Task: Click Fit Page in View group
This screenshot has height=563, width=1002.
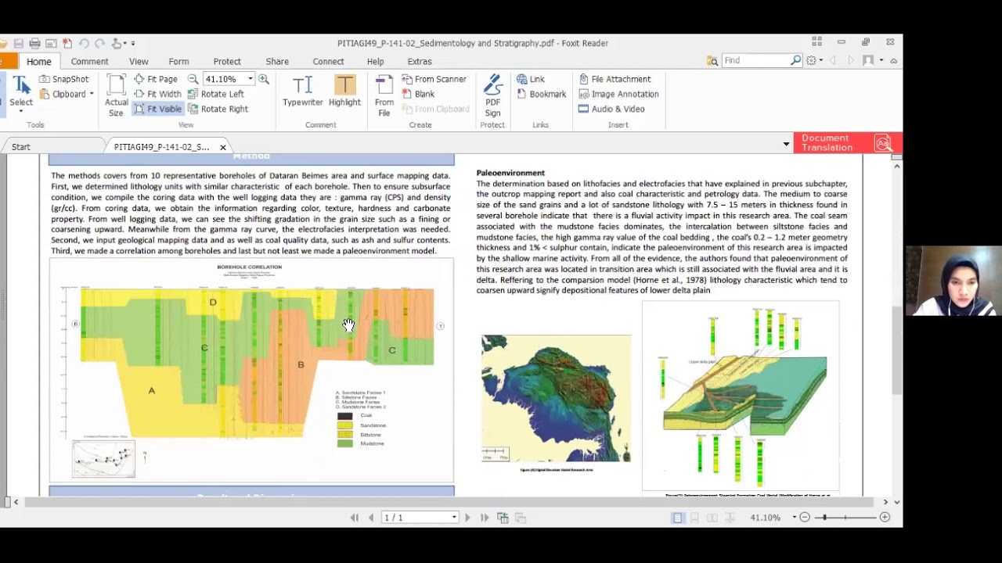Action: (156, 79)
